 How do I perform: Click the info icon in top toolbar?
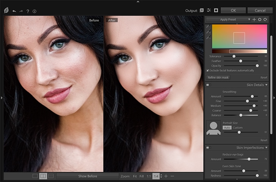pos(34,11)
